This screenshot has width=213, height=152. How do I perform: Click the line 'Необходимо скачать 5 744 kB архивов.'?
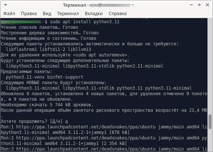47,105
